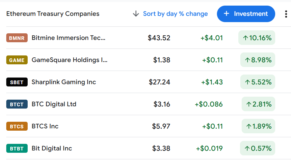Screen dimensions: 291x162
Task: Open Bit Digital Inc listing
Action: click(x=148, y=148)
